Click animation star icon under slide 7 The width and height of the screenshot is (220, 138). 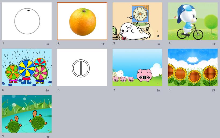click(158, 90)
